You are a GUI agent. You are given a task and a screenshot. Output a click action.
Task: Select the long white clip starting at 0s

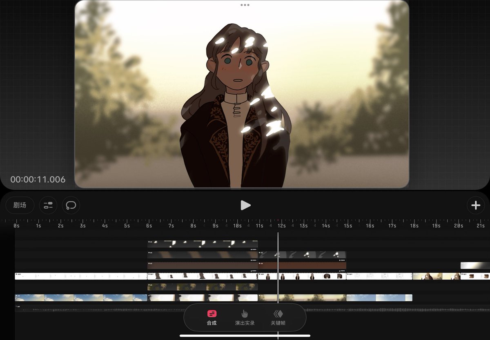[81, 276]
